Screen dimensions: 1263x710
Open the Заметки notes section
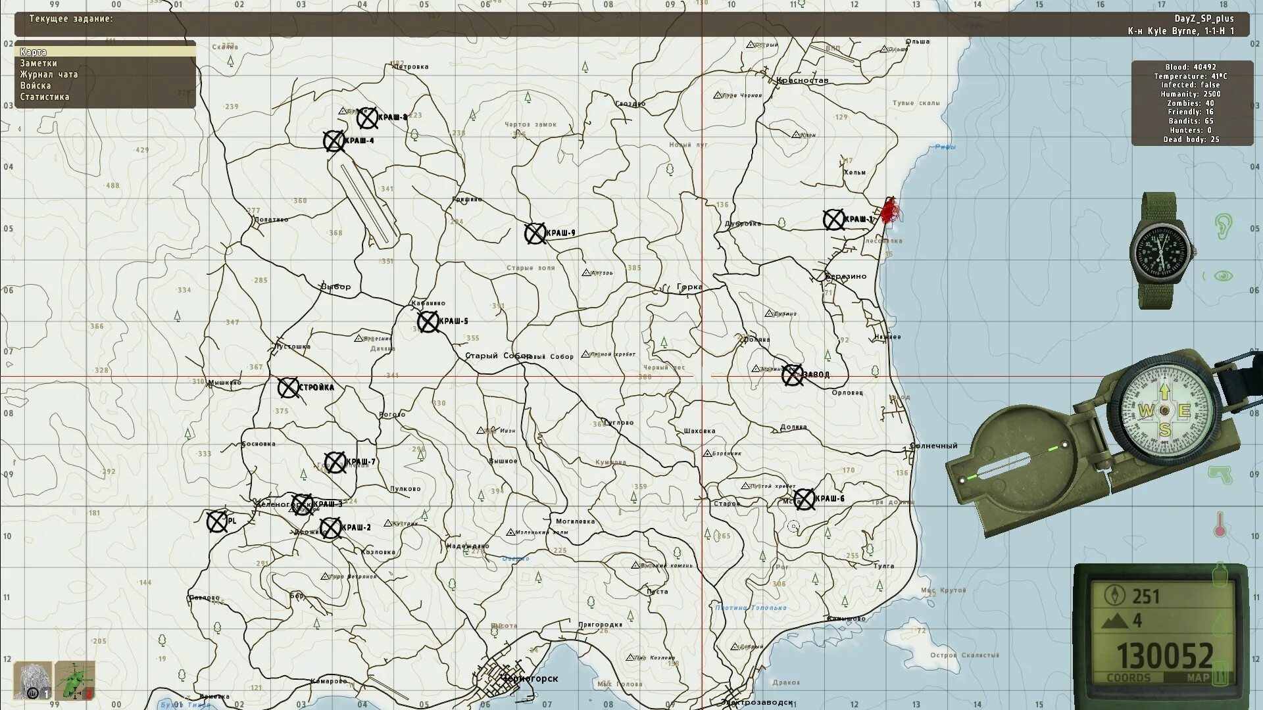(38, 63)
